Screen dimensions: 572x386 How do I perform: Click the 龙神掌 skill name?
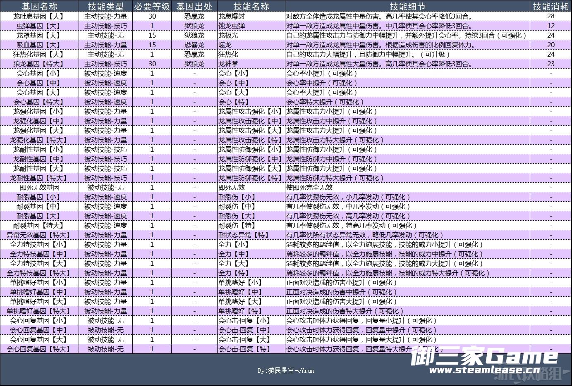[228, 64]
